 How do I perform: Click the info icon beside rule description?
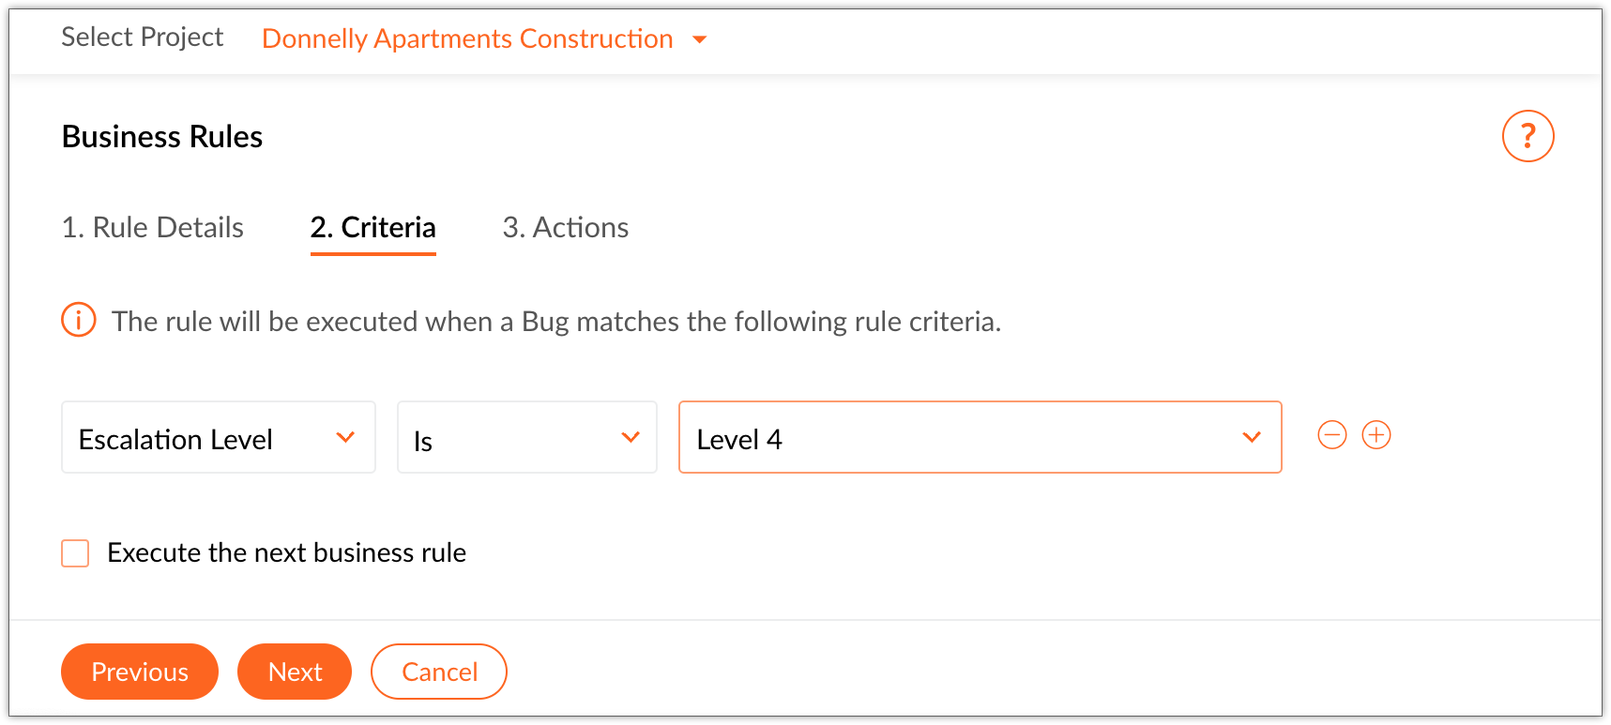pyautogui.click(x=79, y=320)
